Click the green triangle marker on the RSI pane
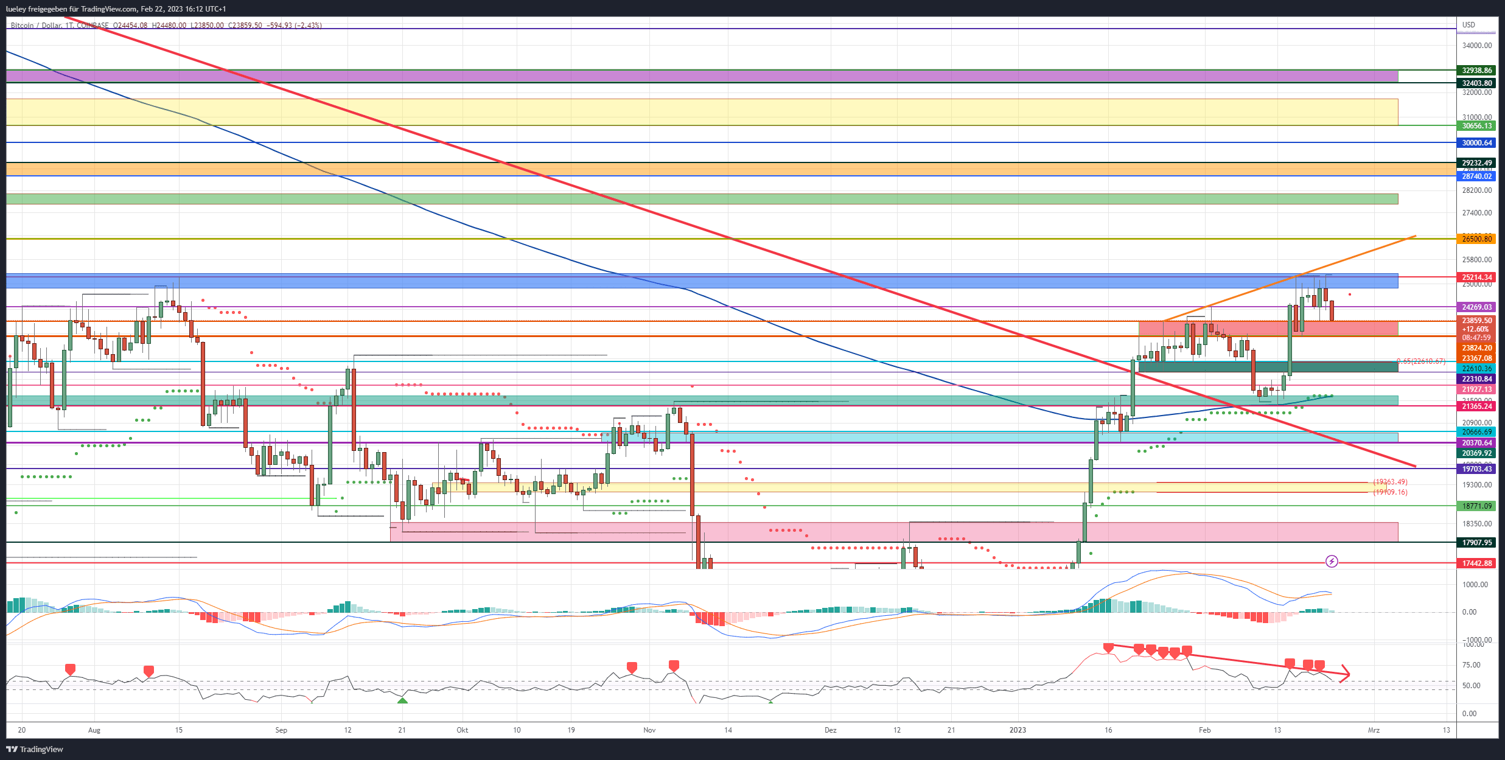Screen dimensions: 1505x760 coord(402,700)
